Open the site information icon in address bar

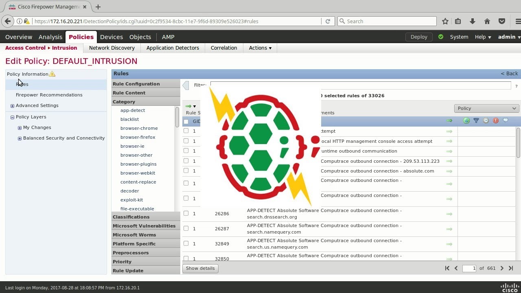20,21
